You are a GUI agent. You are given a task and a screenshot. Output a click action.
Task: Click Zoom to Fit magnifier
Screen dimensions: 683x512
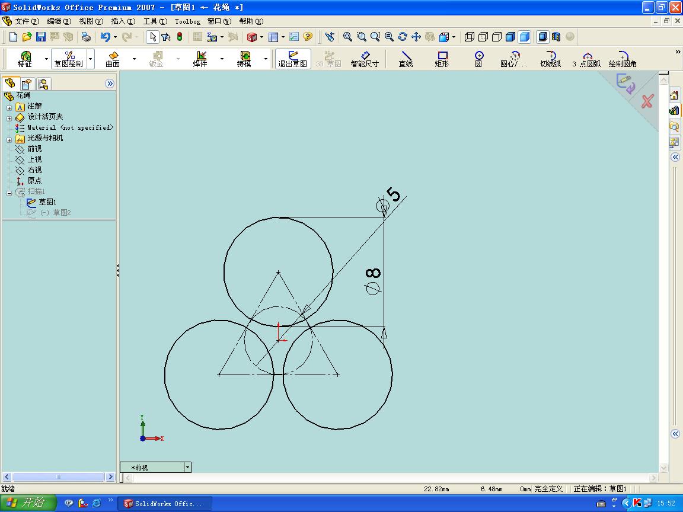[x=347, y=37]
